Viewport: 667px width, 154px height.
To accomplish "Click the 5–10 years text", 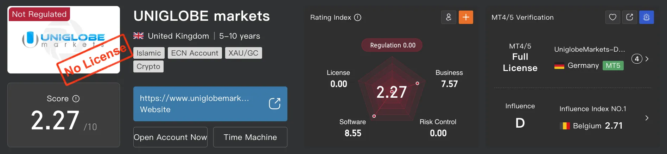I will coord(240,36).
